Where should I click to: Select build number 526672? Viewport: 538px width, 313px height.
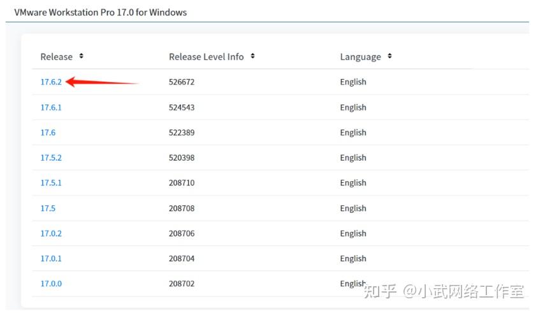pyautogui.click(x=182, y=82)
